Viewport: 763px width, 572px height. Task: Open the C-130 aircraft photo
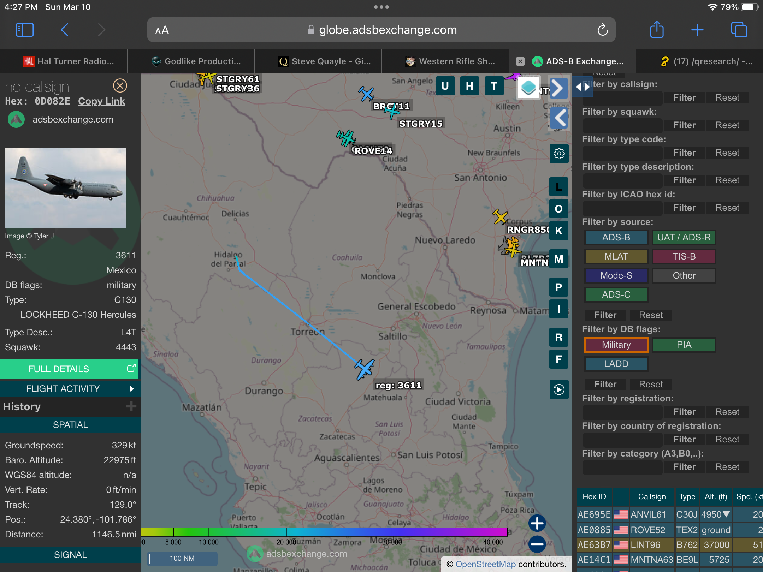coord(65,188)
